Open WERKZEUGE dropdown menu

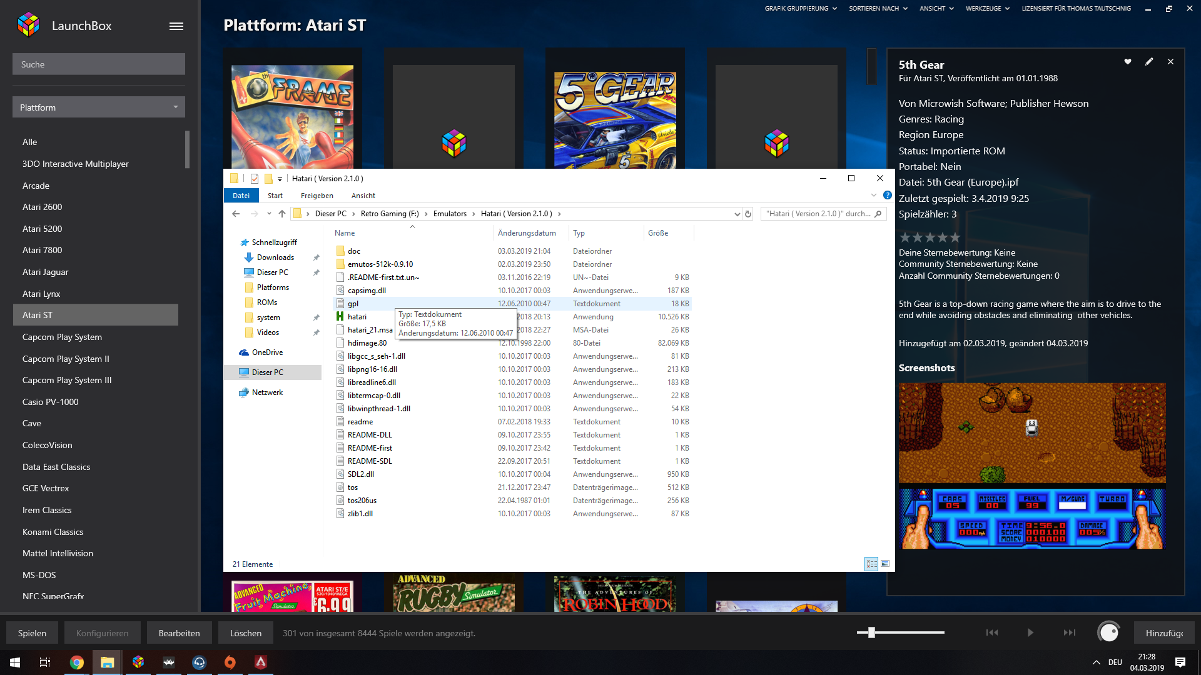coord(987,9)
